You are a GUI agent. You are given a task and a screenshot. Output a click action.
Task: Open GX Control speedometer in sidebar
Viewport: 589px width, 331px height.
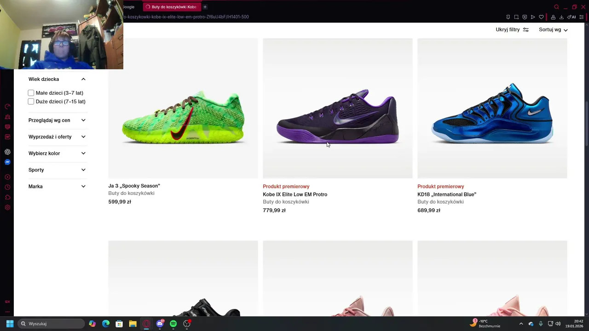click(7, 107)
